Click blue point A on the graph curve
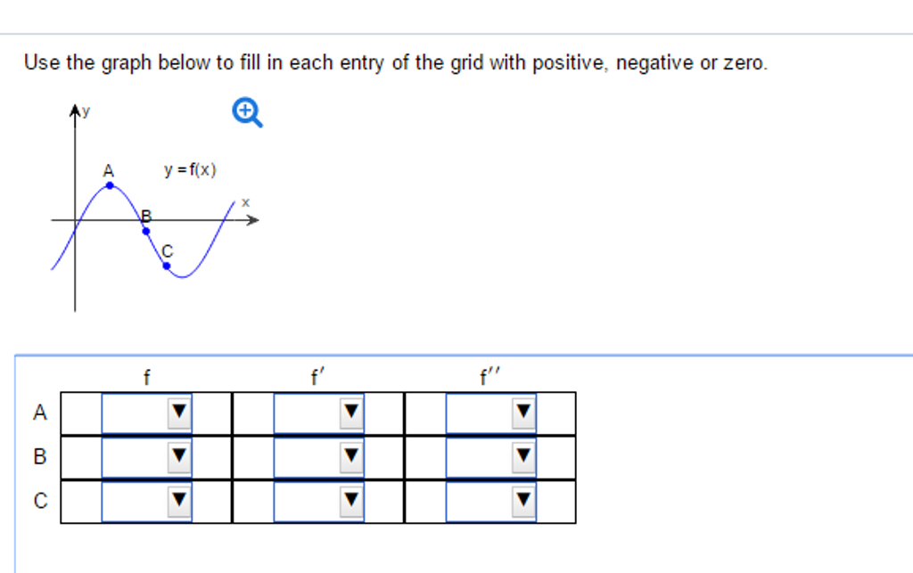The width and height of the screenshot is (913, 573). (110, 185)
